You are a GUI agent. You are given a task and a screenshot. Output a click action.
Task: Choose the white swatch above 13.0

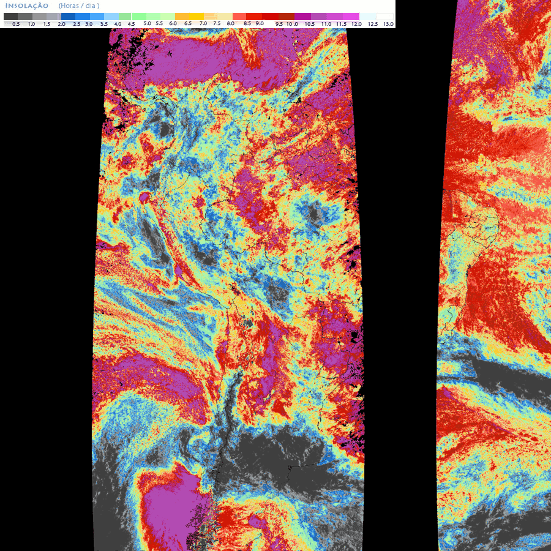(384, 17)
